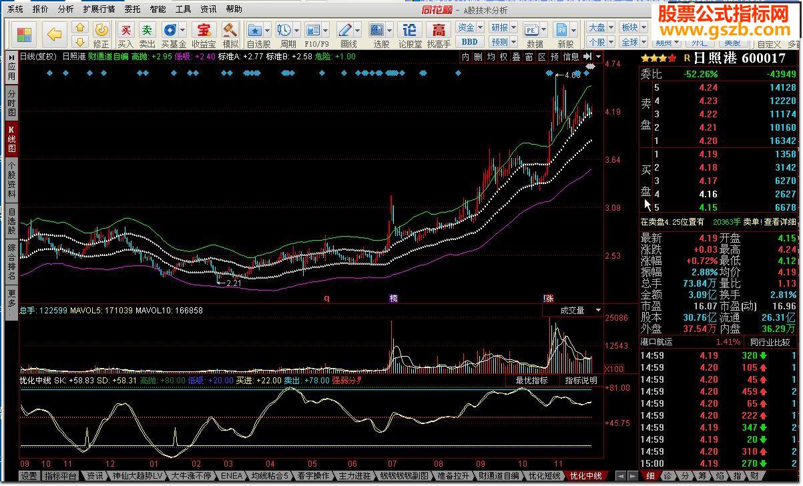
Task: Expand the 买基金 dropdown arrow
Action: [x=183, y=30]
